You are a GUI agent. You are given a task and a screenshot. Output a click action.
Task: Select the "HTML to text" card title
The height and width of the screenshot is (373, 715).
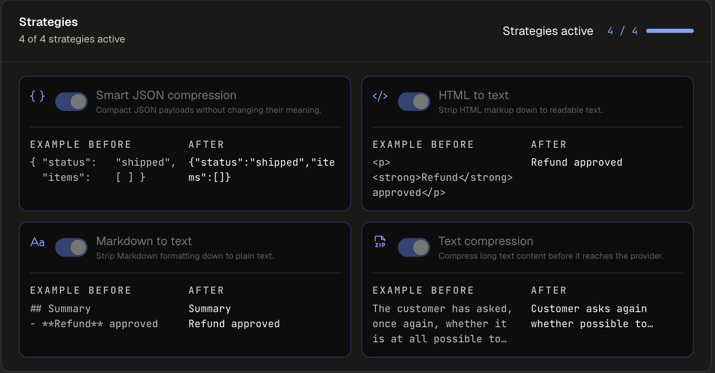(x=473, y=95)
